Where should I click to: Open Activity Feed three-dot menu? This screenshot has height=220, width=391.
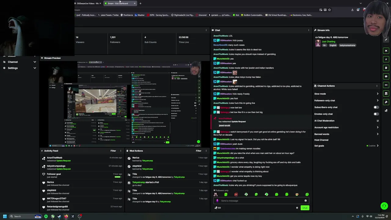(121, 151)
